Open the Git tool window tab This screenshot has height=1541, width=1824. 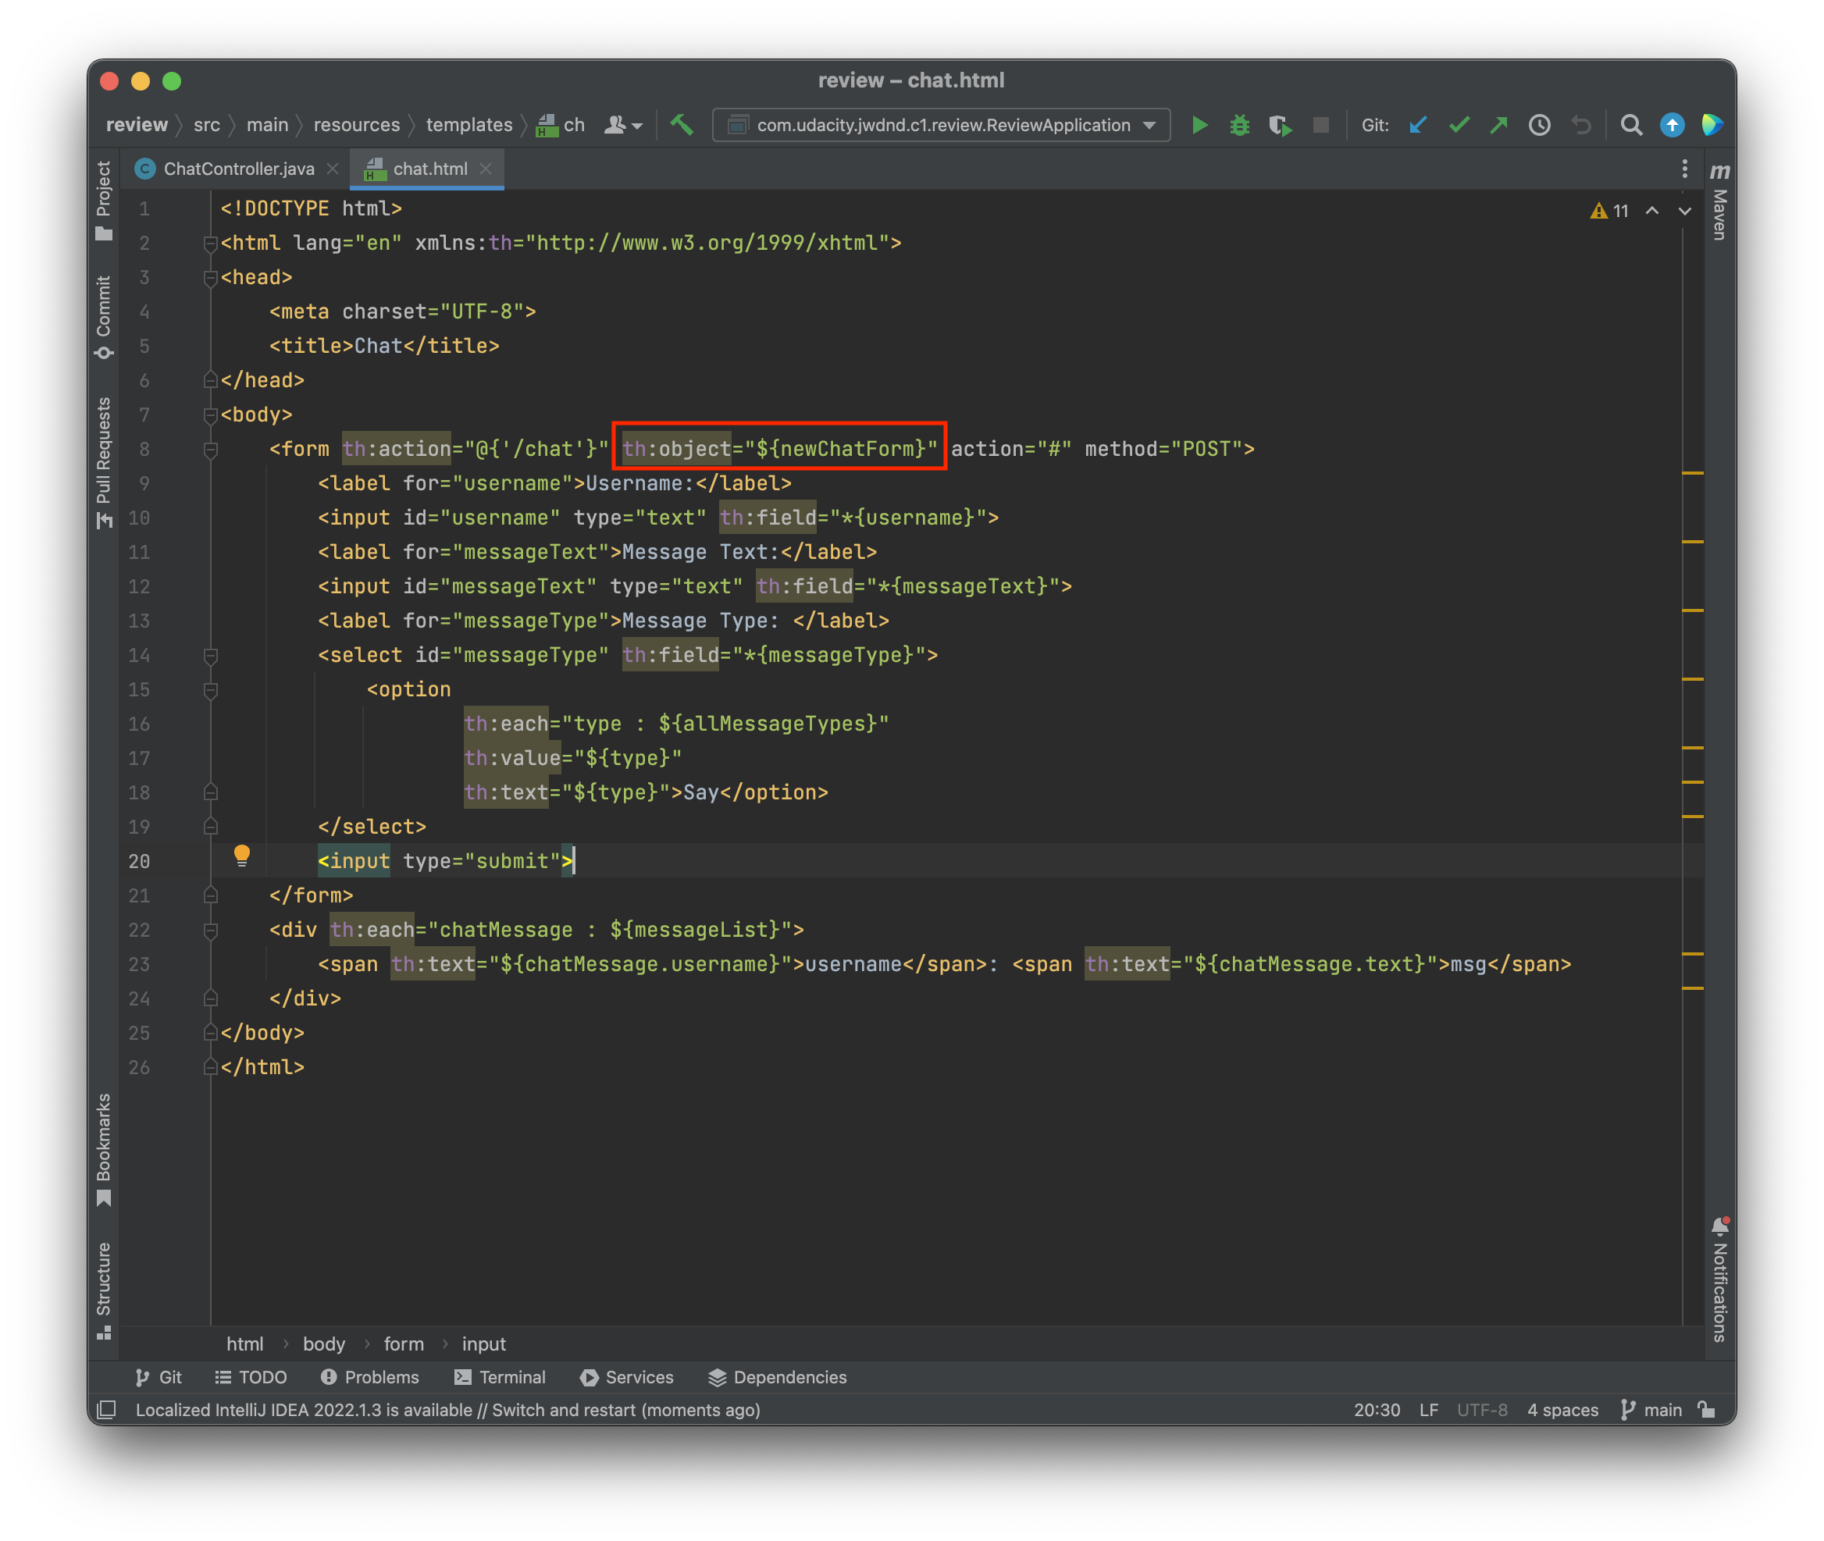click(x=159, y=1378)
